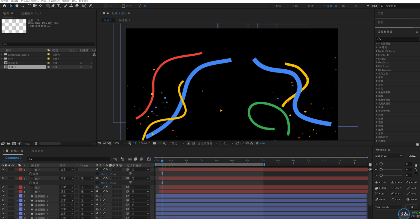The image size is (420, 219).
Task: Select the Selection arrow tool
Action: [x=11, y=6]
